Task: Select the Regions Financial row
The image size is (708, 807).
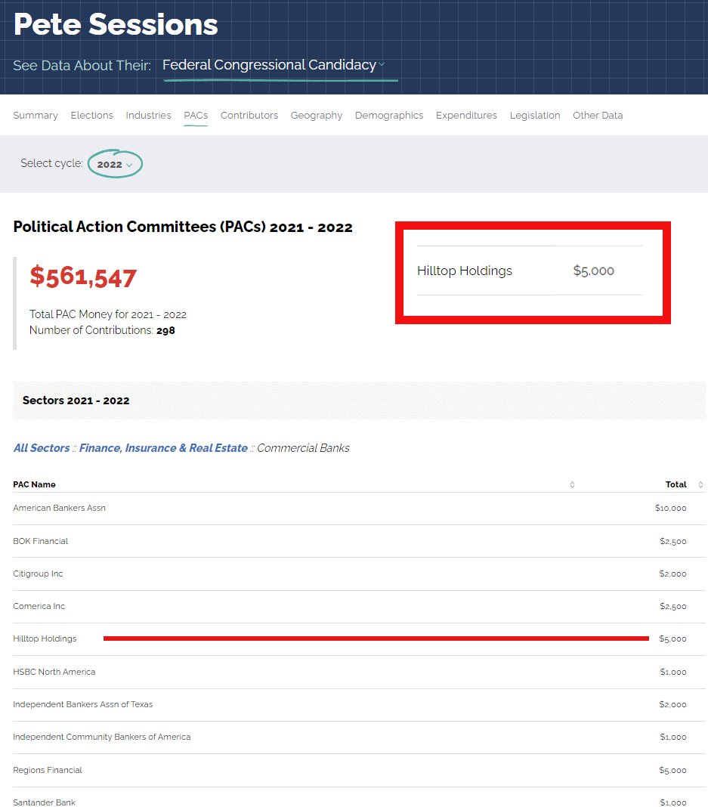Action: [359, 771]
